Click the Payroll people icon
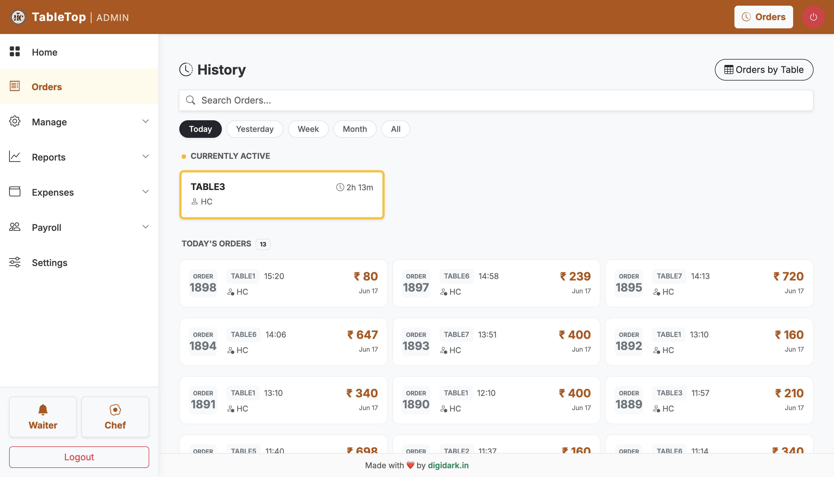 click(x=15, y=227)
